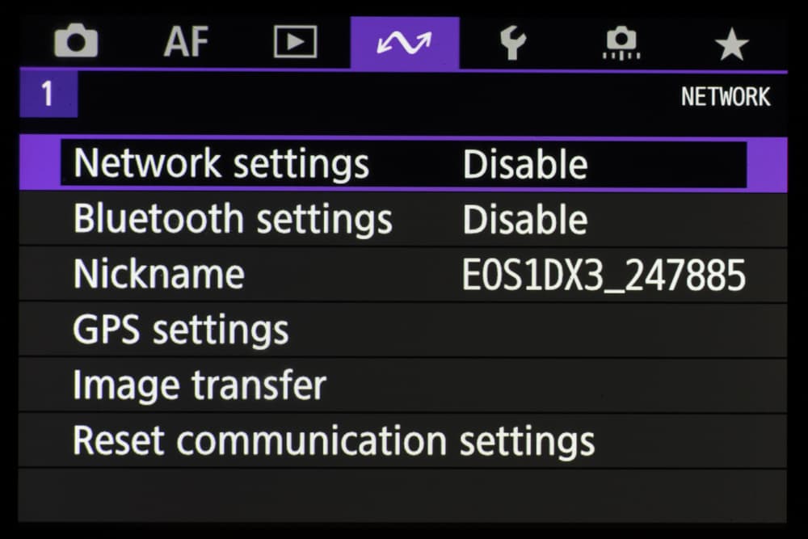Click the purple highlight bar end of Network settings
This screenshot has width=808, height=539.
point(766,164)
